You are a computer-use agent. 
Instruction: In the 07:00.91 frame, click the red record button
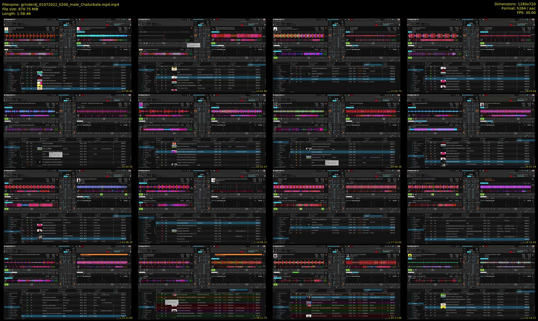[107, 25]
